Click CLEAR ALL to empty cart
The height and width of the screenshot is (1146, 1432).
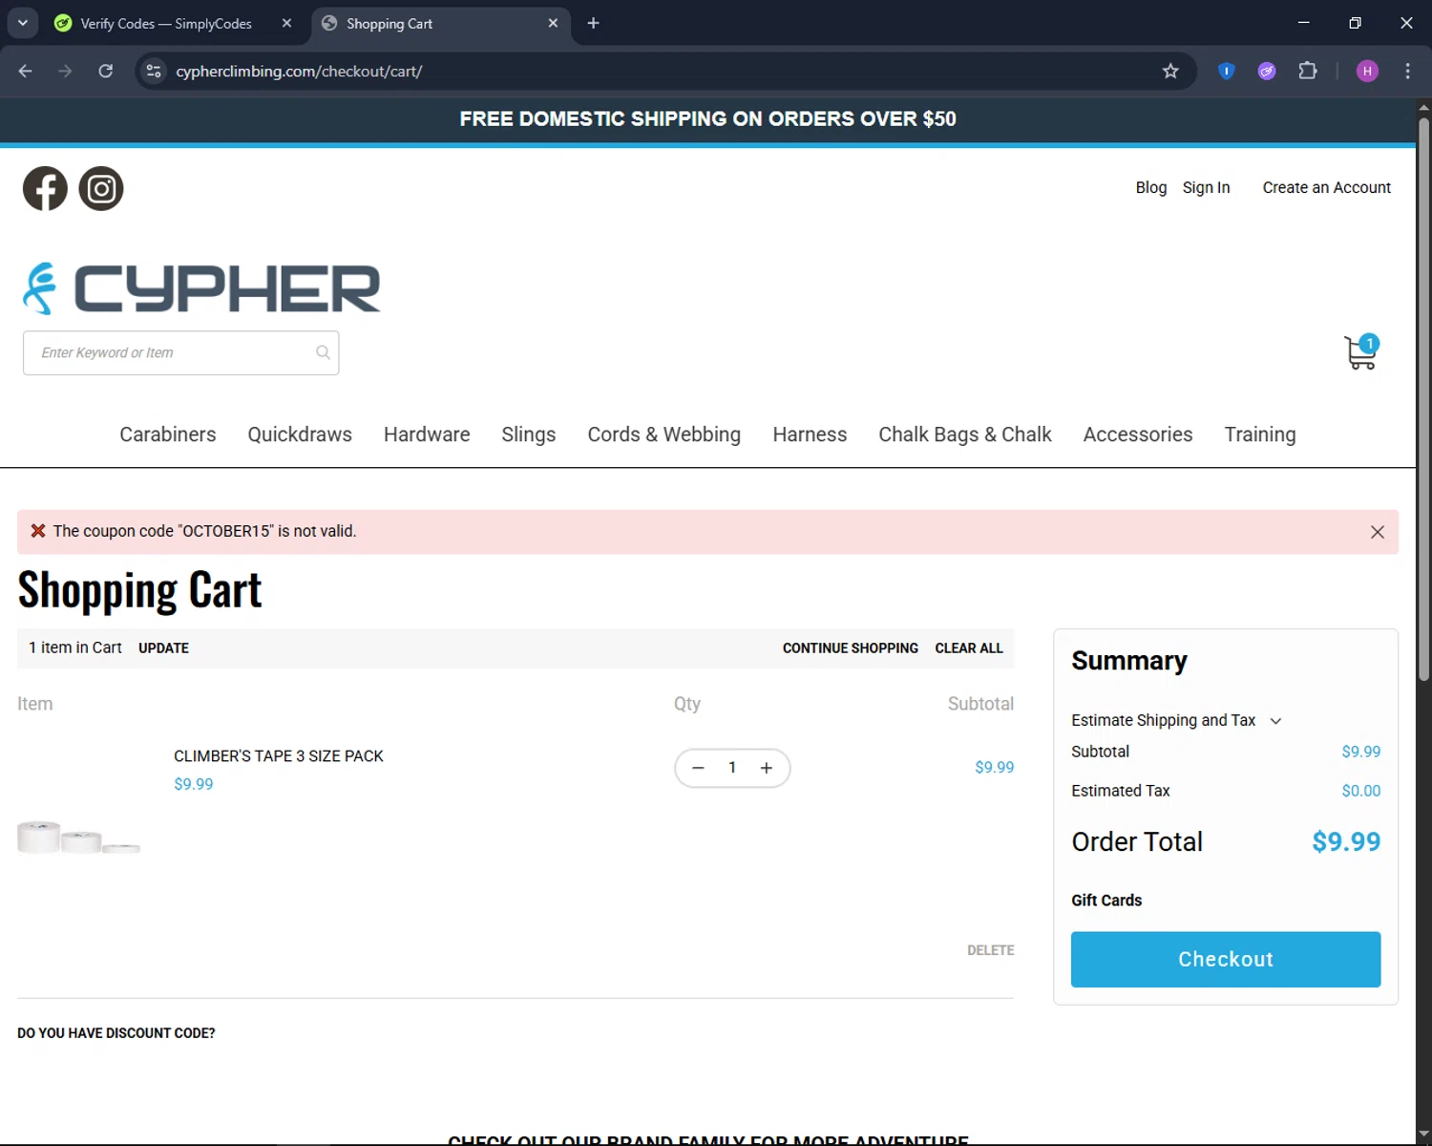[969, 647]
